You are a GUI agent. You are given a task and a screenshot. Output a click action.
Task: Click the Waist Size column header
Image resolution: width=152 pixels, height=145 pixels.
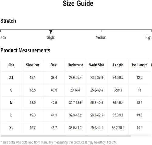tap(97, 65)
